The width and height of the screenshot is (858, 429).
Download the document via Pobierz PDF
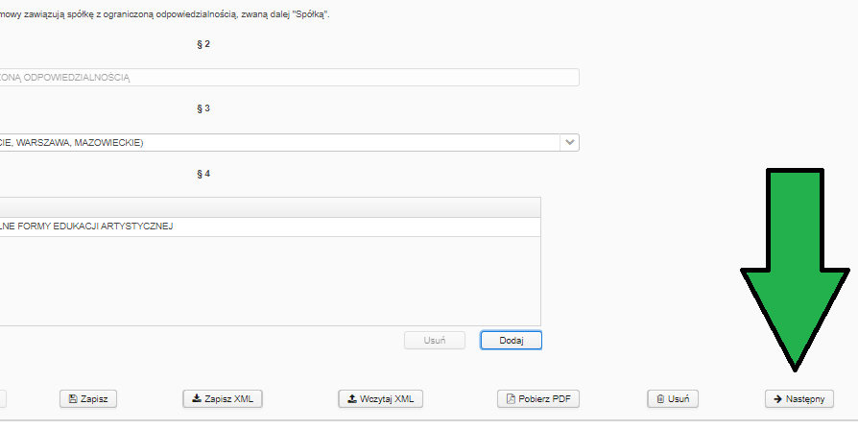tap(537, 399)
